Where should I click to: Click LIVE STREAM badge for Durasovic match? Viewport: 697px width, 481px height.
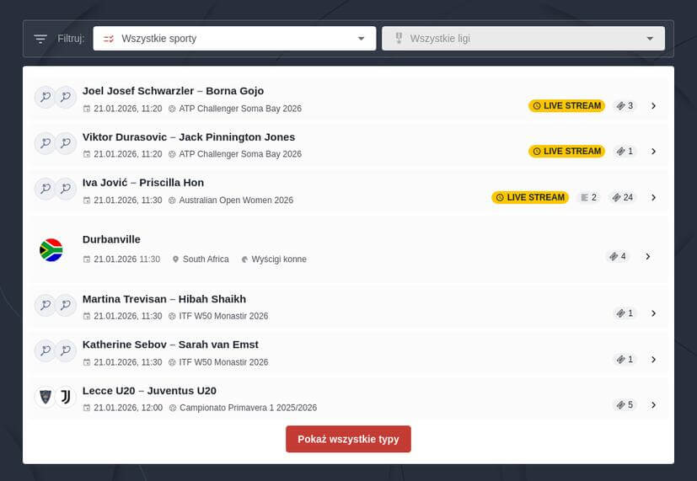(x=566, y=152)
